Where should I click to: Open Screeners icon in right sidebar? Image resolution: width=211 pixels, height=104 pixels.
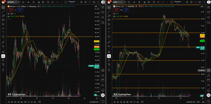(x=209, y=70)
